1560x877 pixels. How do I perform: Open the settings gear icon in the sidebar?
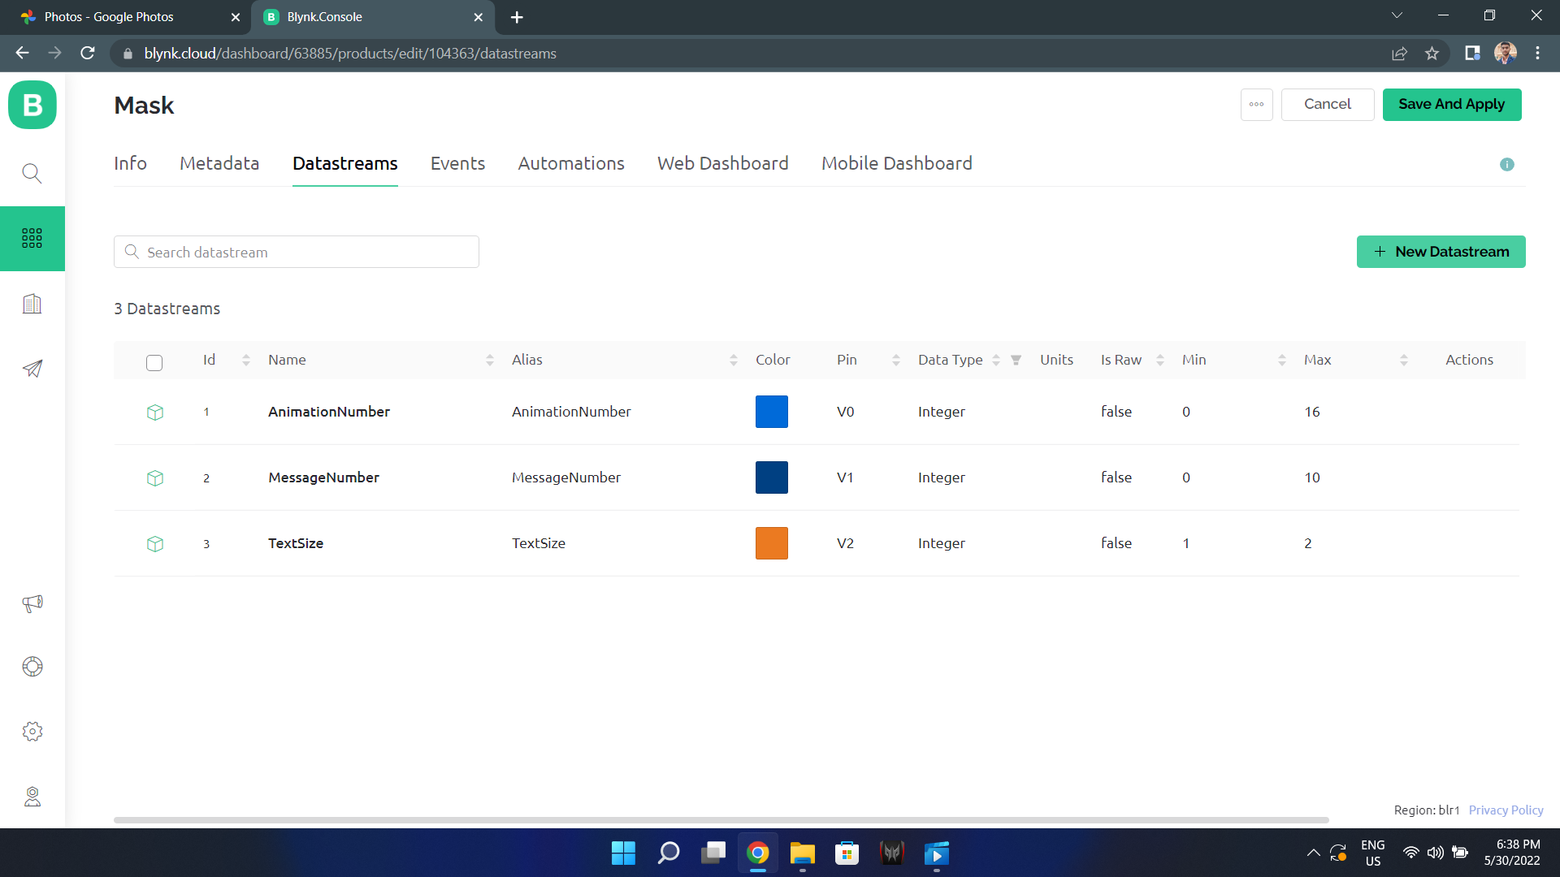[32, 731]
